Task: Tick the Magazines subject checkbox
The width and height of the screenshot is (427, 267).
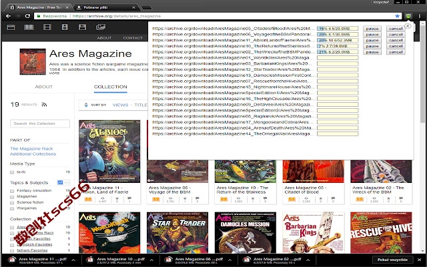Action: [12, 197]
